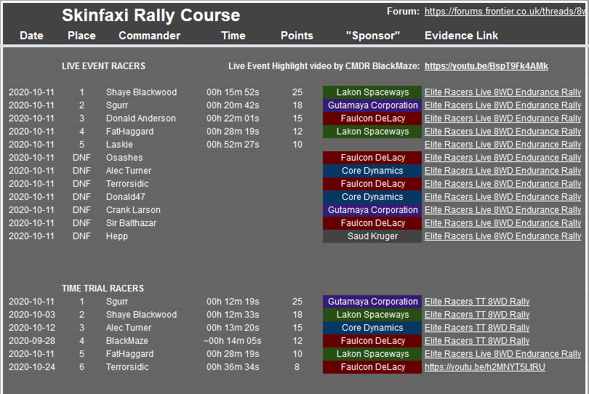The width and height of the screenshot is (589, 394).
Task: Click the Evidence Link column header
Action: pos(461,36)
